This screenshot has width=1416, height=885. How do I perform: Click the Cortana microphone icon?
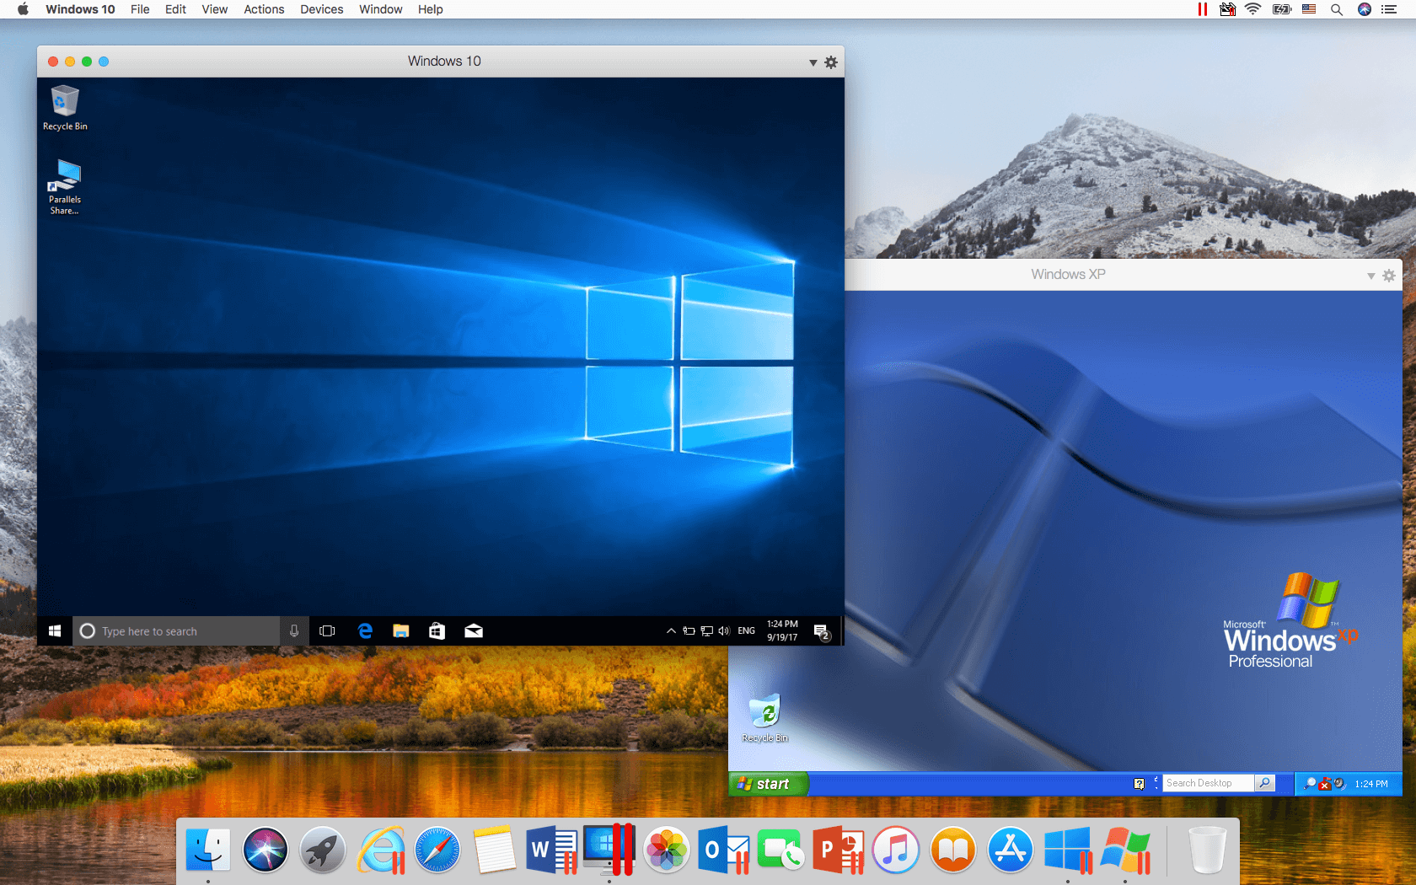(294, 630)
